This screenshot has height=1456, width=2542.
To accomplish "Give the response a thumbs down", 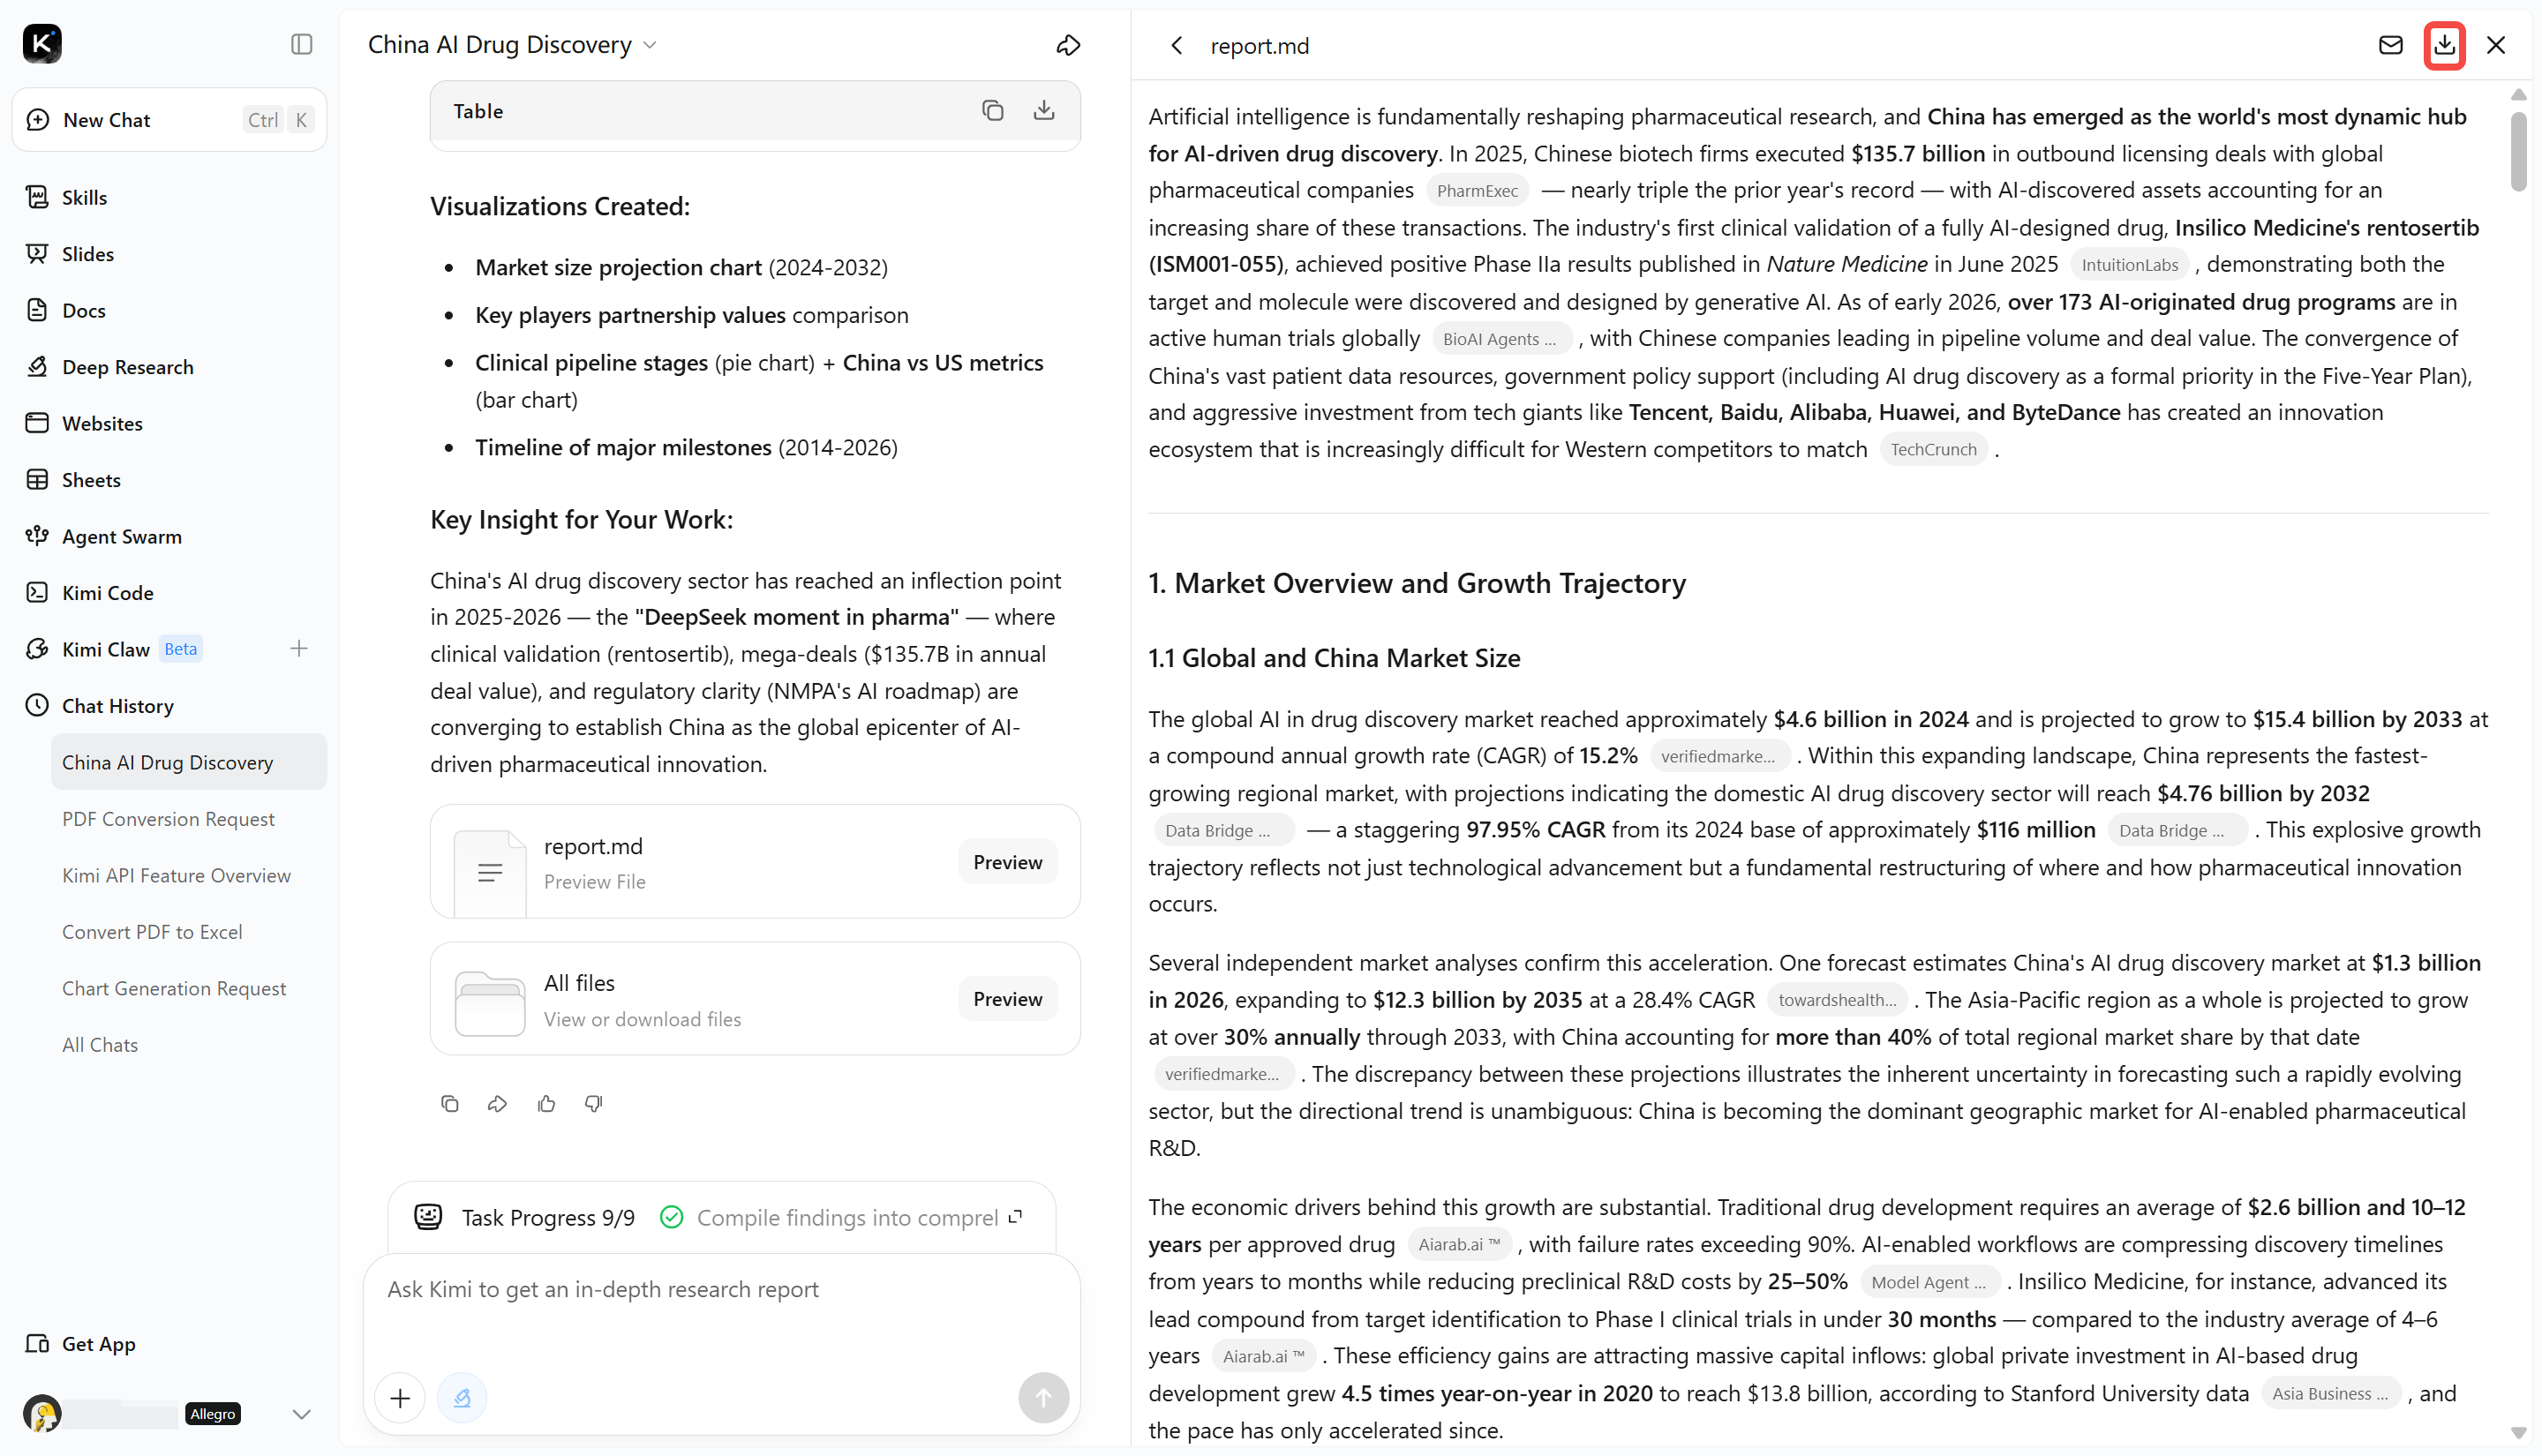I will coord(594,1104).
